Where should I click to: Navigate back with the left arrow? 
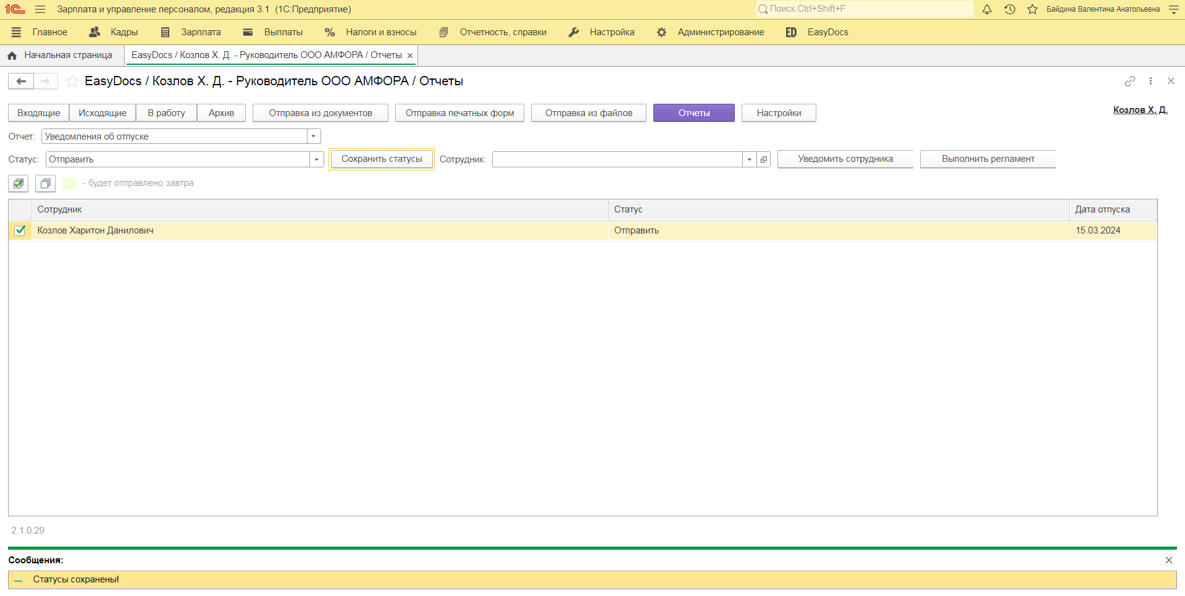click(x=21, y=81)
